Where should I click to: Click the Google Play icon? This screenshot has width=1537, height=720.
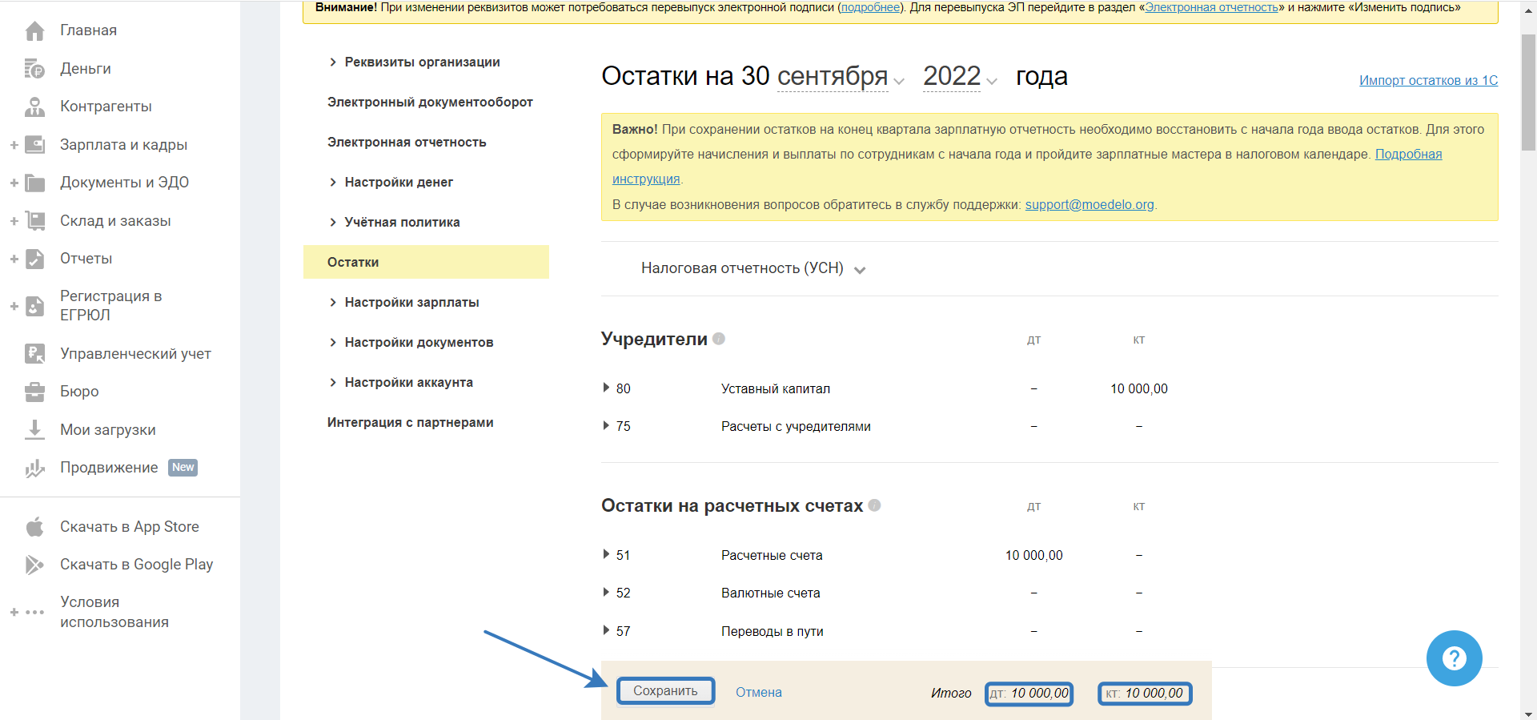pos(34,565)
